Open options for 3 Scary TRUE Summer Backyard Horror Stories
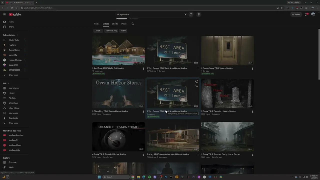 198,154
